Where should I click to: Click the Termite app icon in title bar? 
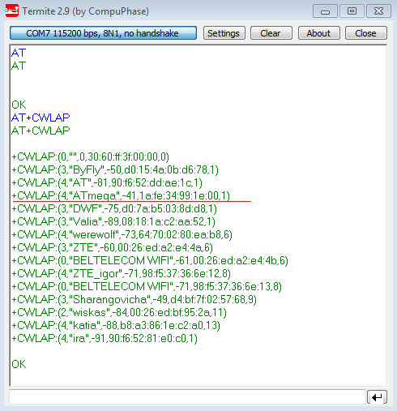coord(12,11)
